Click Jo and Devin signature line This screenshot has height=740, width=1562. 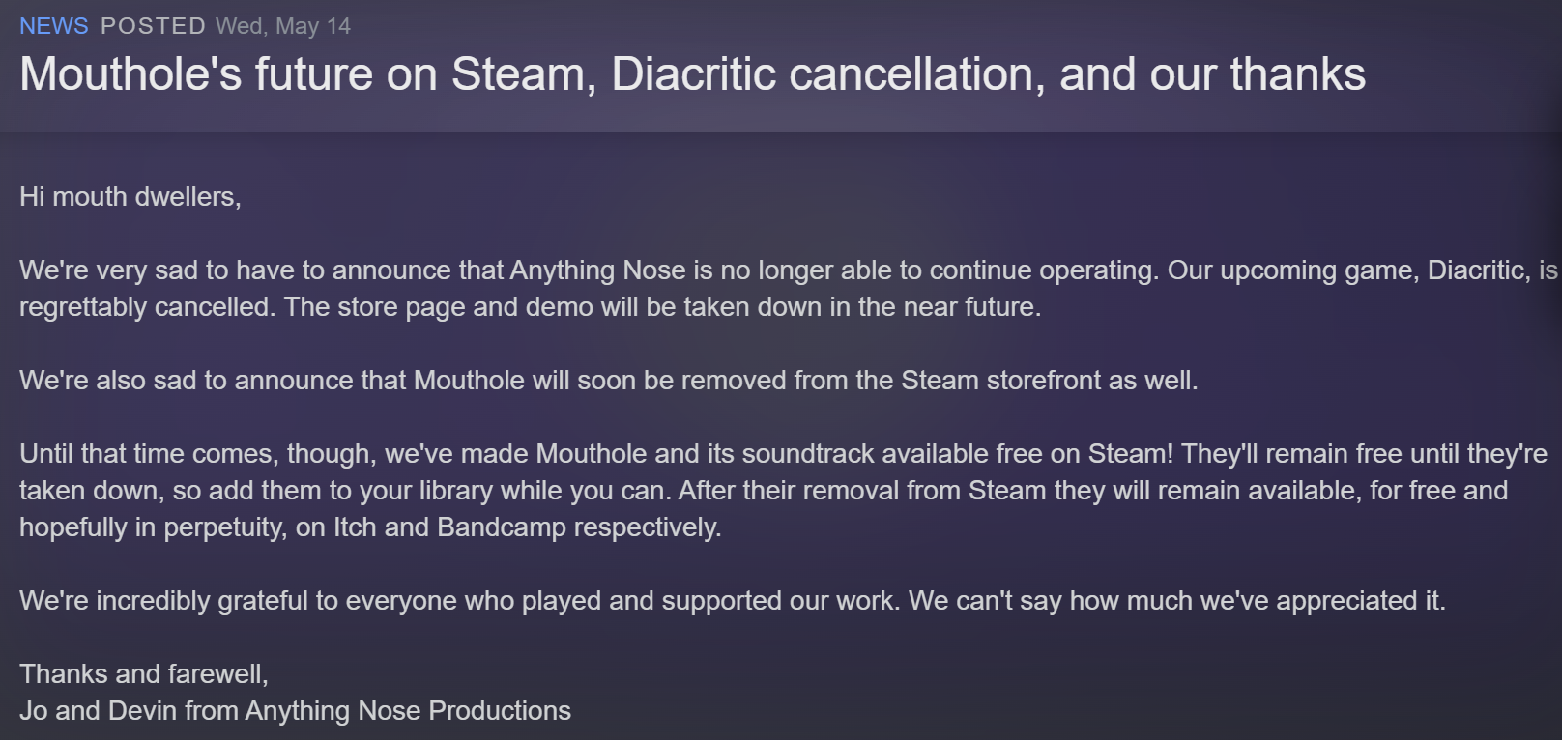pyautogui.click(x=295, y=711)
